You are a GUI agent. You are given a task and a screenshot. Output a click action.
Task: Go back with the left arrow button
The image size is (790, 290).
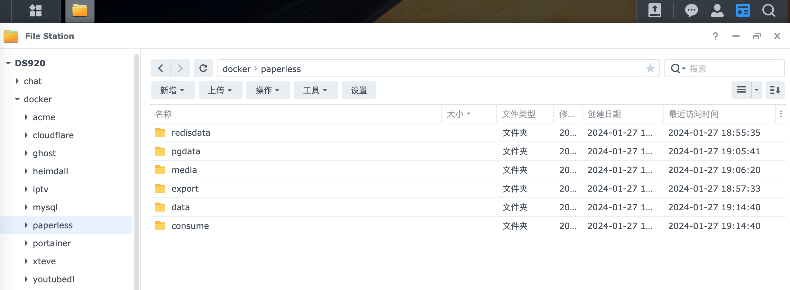[x=161, y=68]
